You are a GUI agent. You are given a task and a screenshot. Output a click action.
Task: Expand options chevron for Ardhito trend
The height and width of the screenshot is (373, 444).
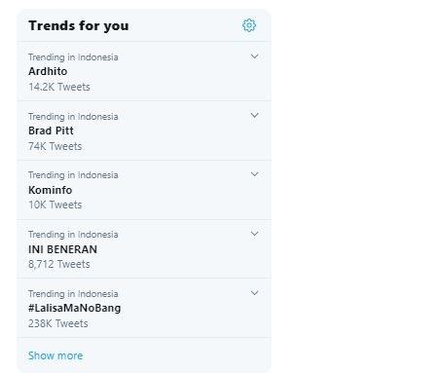(255, 56)
